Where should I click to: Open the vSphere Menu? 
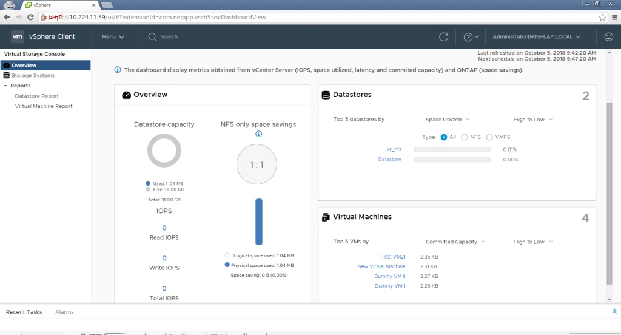pyautogui.click(x=113, y=36)
